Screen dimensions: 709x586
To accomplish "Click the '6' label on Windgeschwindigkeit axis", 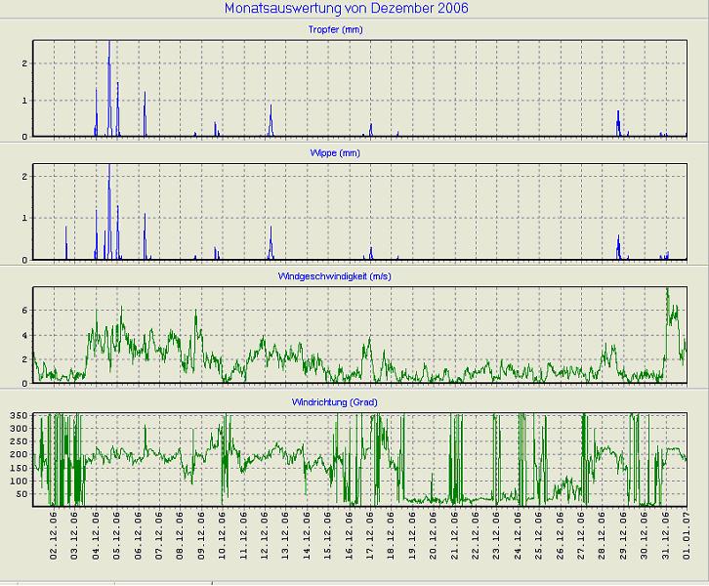I will coord(25,311).
